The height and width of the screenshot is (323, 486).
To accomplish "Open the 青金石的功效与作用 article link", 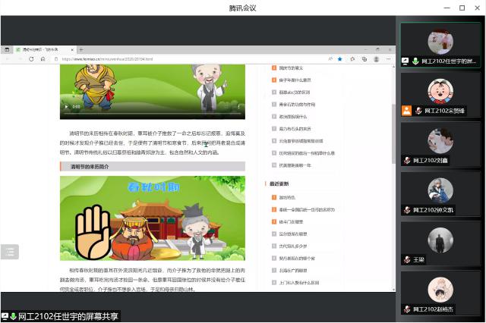I will [297, 105].
